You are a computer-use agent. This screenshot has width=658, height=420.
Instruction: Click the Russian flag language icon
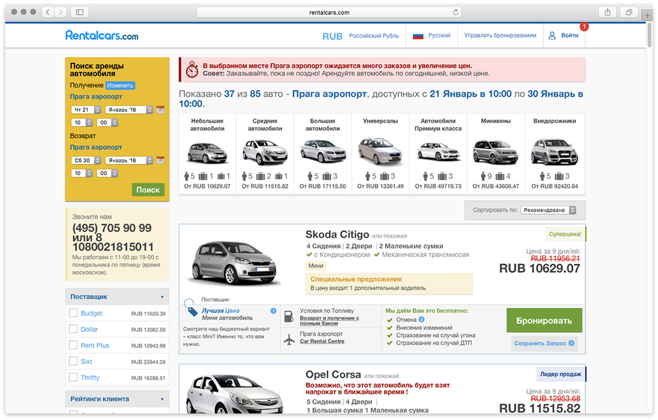click(418, 36)
